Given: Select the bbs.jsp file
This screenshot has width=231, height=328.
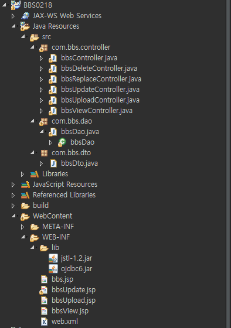Looking at the screenshot, I should (x=62, y=279).
